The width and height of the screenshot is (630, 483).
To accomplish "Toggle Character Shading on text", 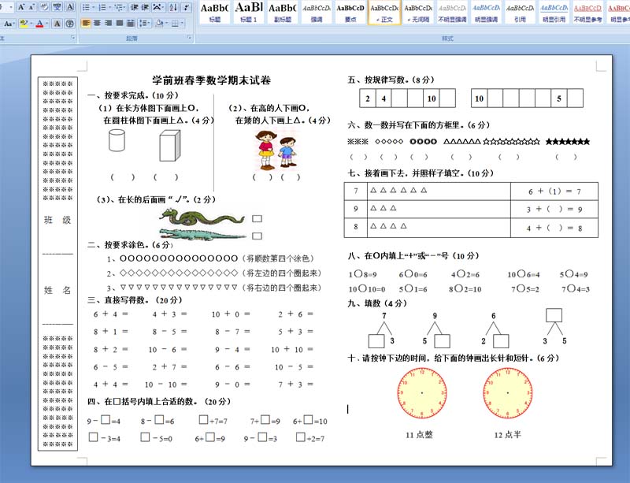I will click(x=57, y=24).
